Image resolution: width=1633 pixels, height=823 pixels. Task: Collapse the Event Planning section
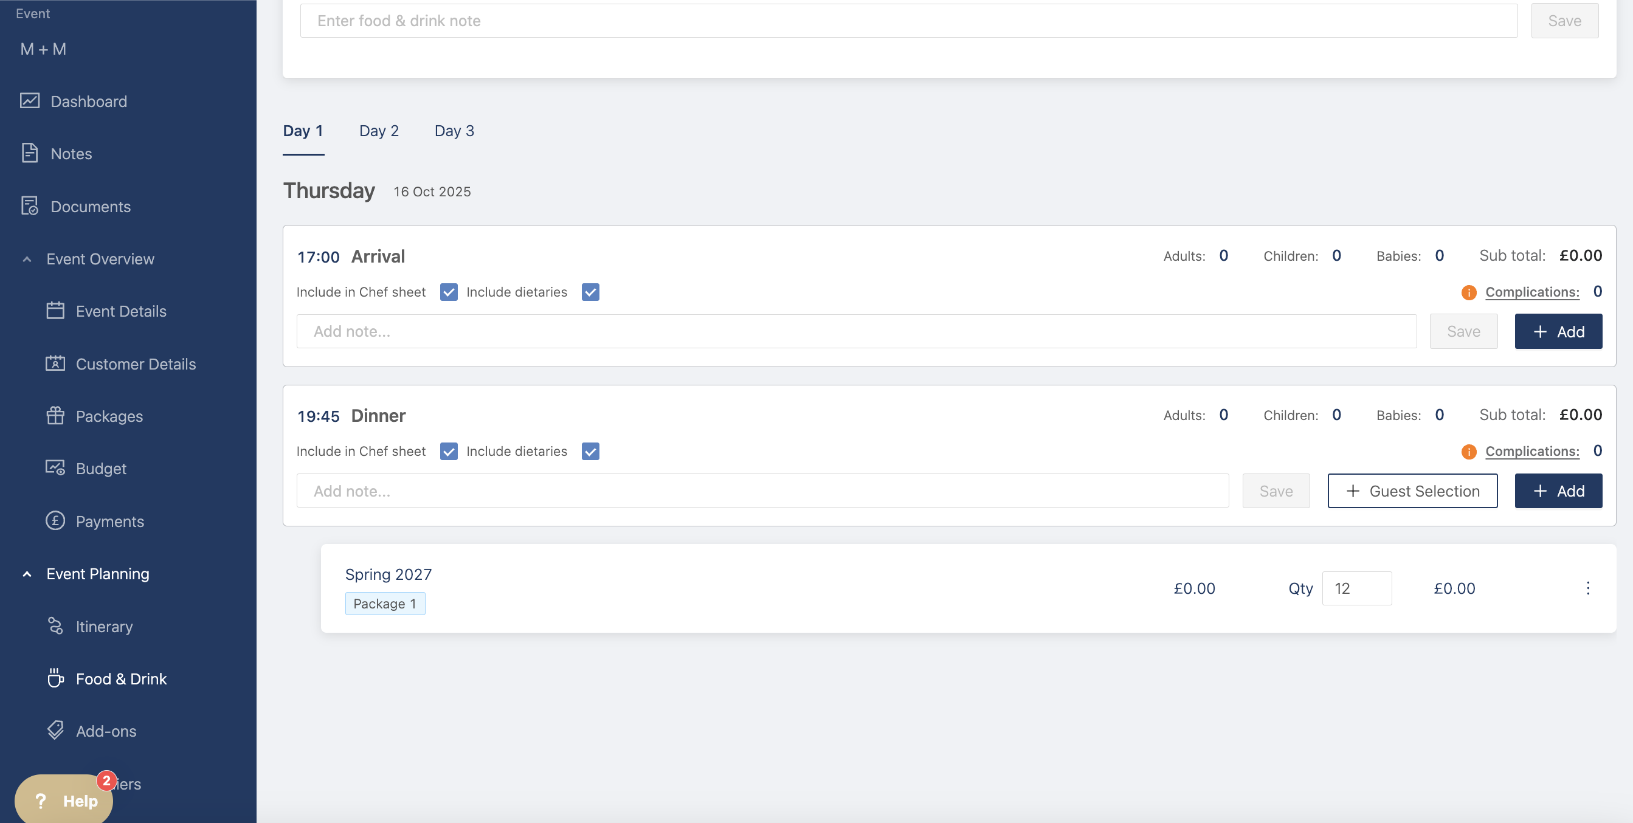pyautogui.click(x=27, y=573)
